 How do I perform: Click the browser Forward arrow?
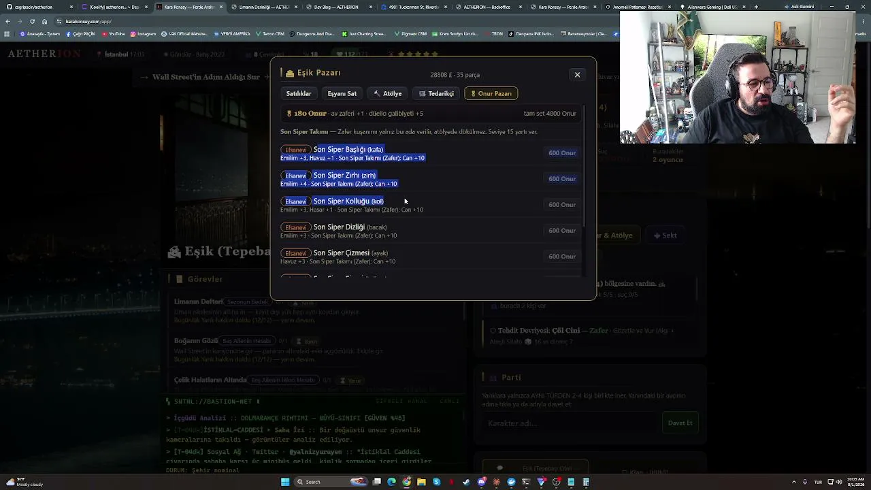[20, 21]
